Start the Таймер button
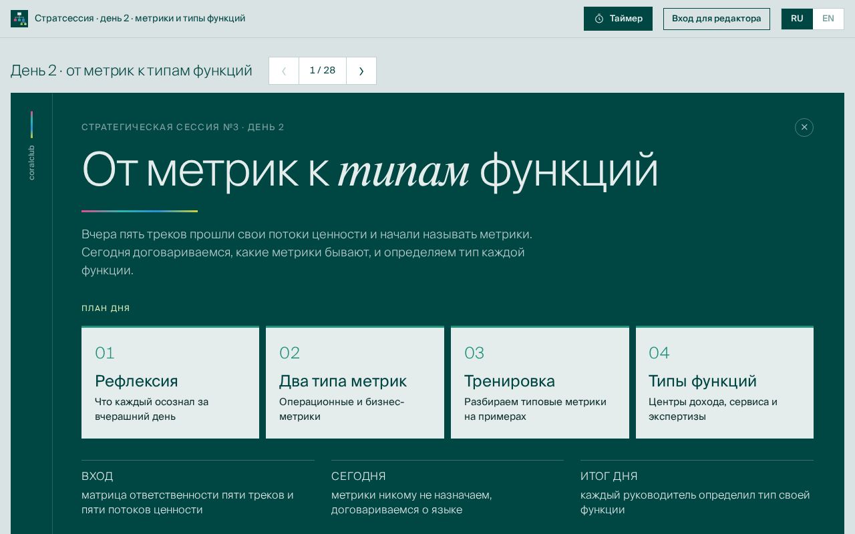The width and height of the screenshot is (855, 534). point(618,19)
